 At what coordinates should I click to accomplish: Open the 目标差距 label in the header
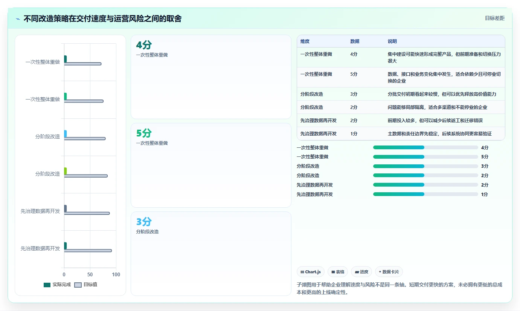point(494,18)
